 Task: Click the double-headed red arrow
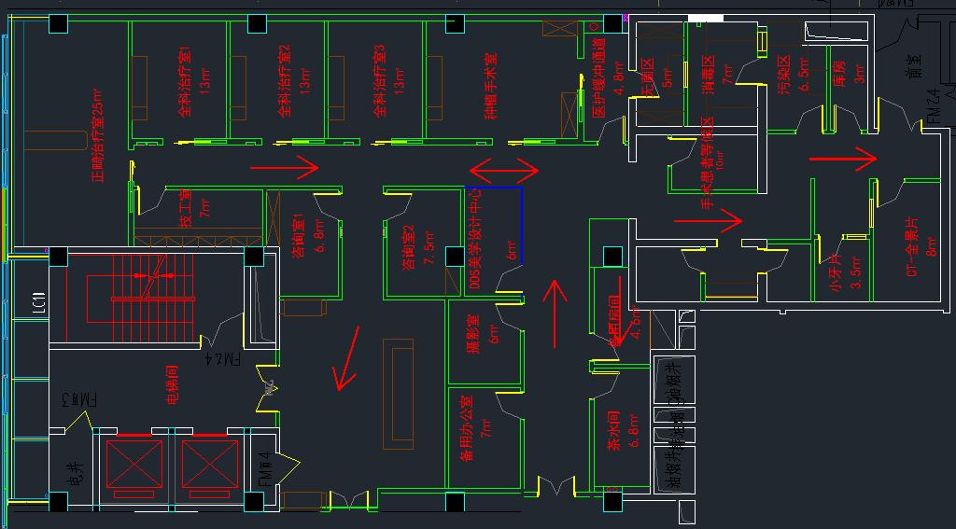503,171
